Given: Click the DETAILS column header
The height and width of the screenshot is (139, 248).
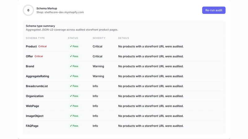Looking at the screenshot, I should [123, 38].
